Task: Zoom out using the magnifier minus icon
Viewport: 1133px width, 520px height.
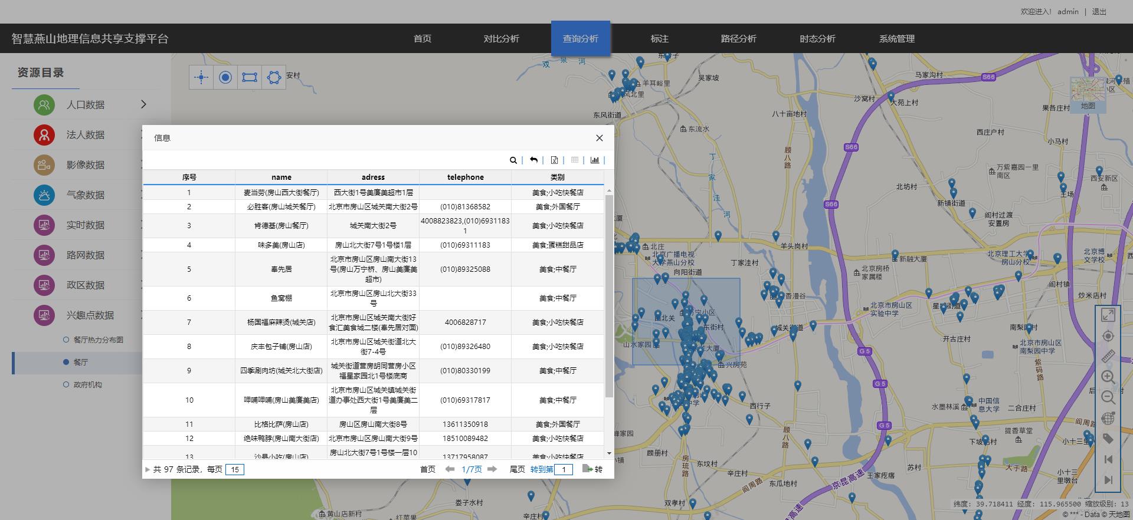Action: [1108, 398]
